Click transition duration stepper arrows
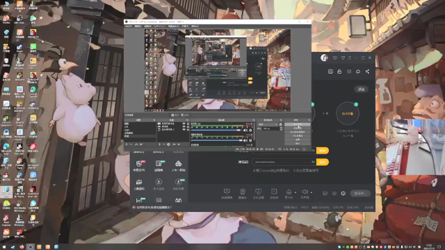The image size is (445, 250). [x=281, y=128]
